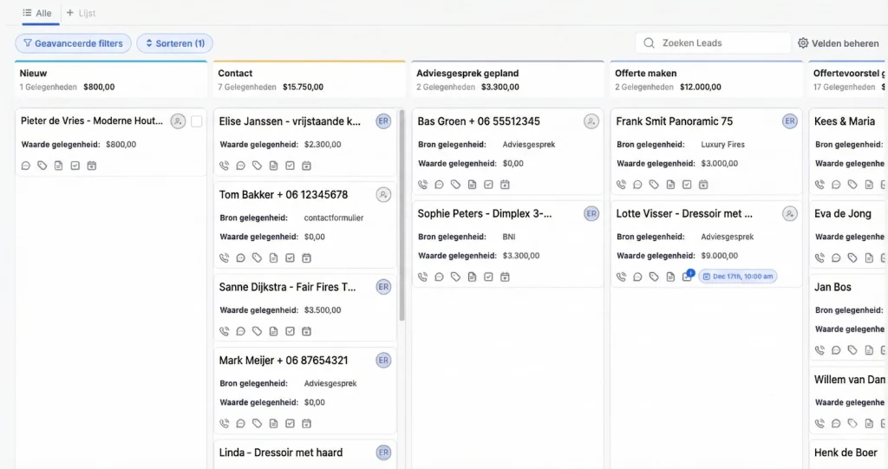Tick the checkbox on Pieter de Vries card
The height and width of the screenshot is (469, 888).
(197, 121)
